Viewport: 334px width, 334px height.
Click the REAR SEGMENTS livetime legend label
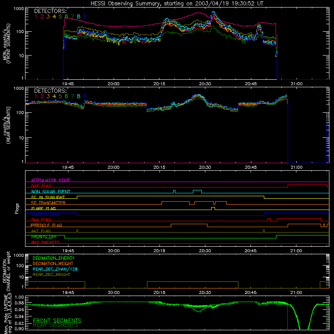(x=56, y=325)
